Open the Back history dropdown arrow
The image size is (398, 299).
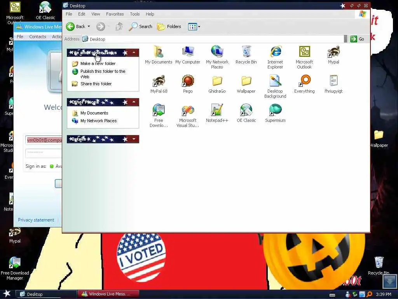(x=89, y=26)
